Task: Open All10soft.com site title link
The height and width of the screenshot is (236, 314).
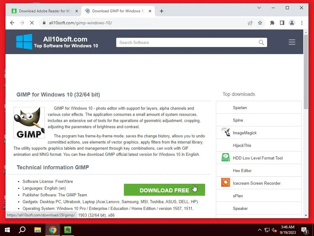Action: 65,39
